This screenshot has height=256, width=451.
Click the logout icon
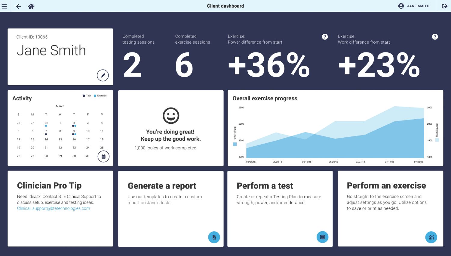tap(444, 6)
